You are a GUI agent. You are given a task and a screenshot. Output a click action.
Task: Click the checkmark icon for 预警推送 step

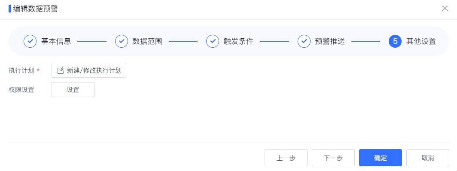tap(304, 41)
